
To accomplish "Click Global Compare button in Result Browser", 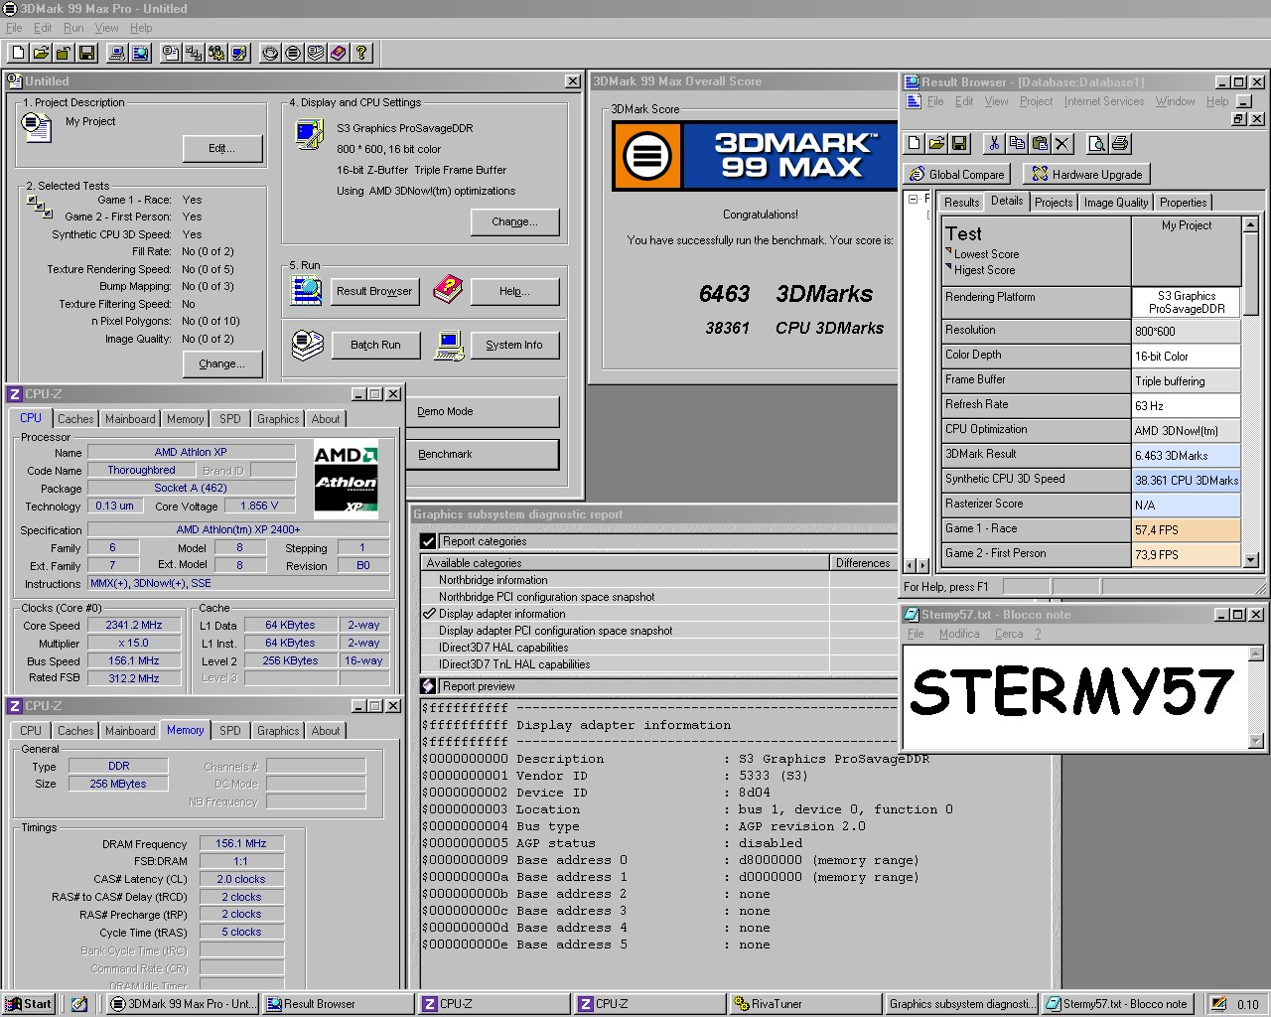I will pos(956,174).
